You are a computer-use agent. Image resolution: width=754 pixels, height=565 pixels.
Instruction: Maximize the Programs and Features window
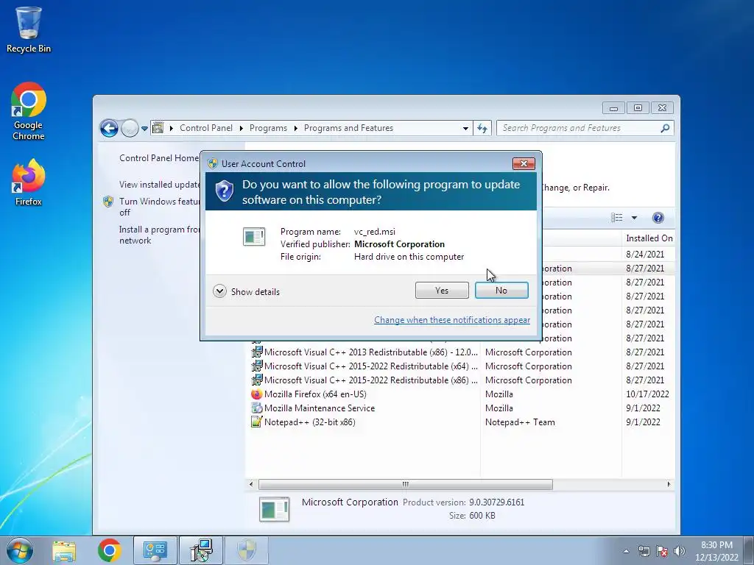pyautogui.click(x=638, y=108)
